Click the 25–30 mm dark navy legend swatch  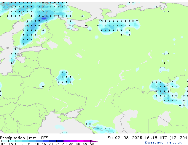pos(60,141)
